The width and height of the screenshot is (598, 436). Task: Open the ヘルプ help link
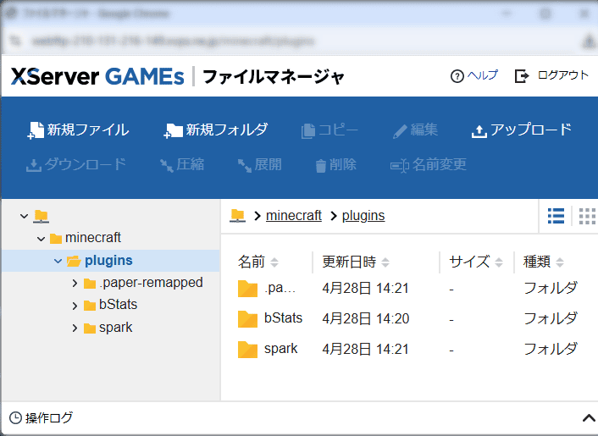(x=474, y=75)
